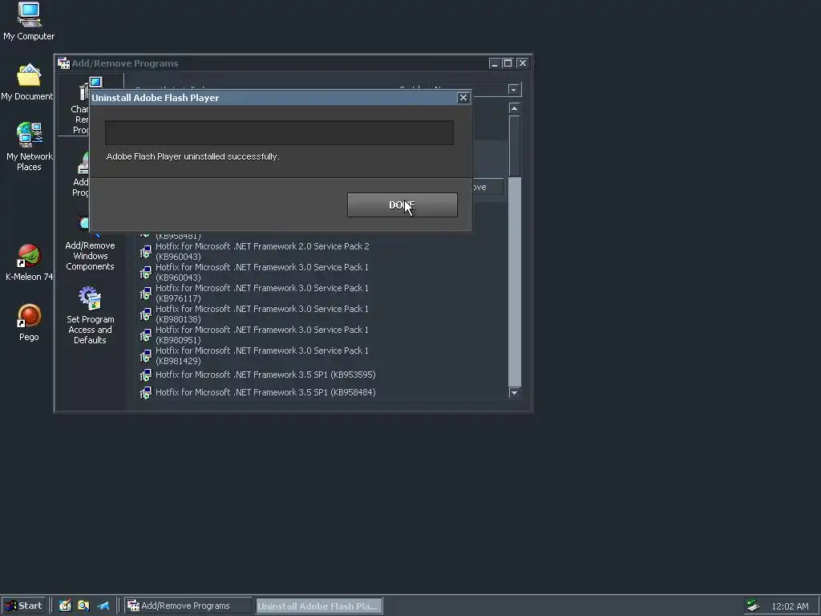Click icon beside KB958484 hotfix entry

[146, 393]
